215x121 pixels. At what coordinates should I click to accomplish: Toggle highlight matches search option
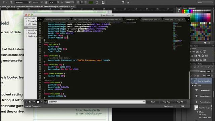(46, 102)
